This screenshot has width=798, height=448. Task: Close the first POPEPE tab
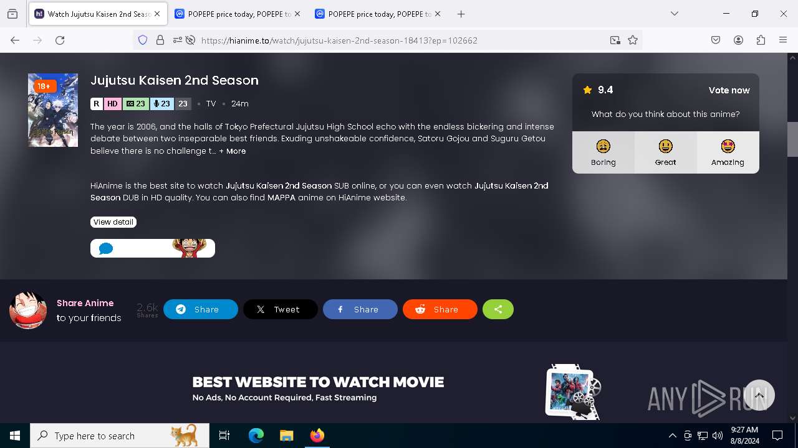(x=297, y=14)
